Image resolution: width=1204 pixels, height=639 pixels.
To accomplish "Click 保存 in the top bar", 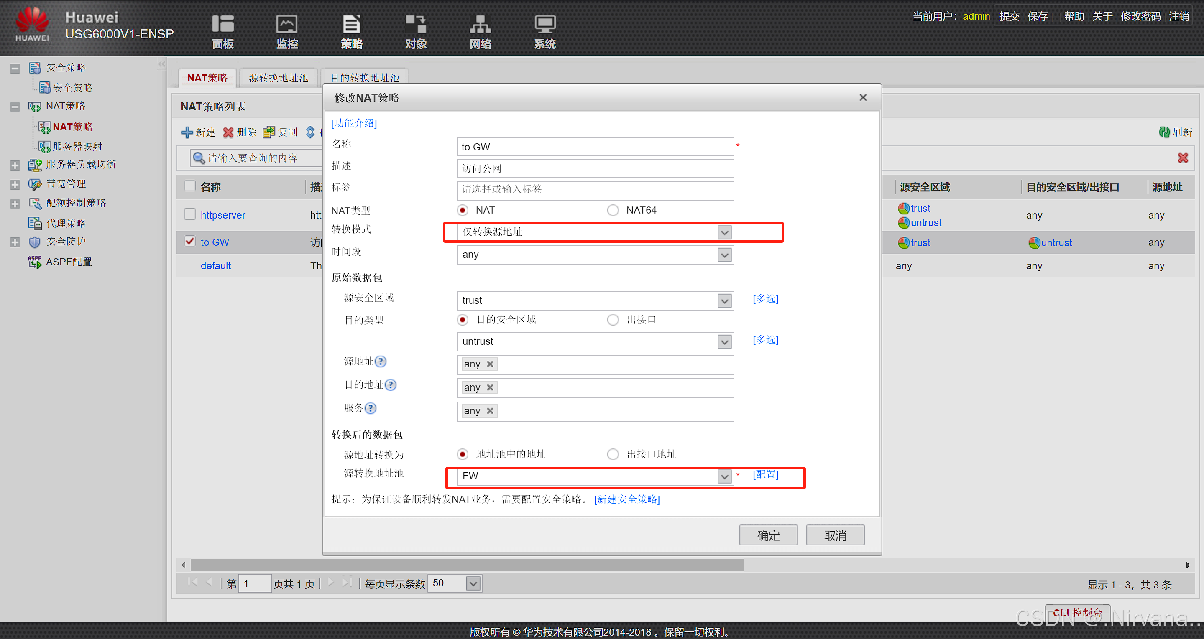I will [1038, 16].
